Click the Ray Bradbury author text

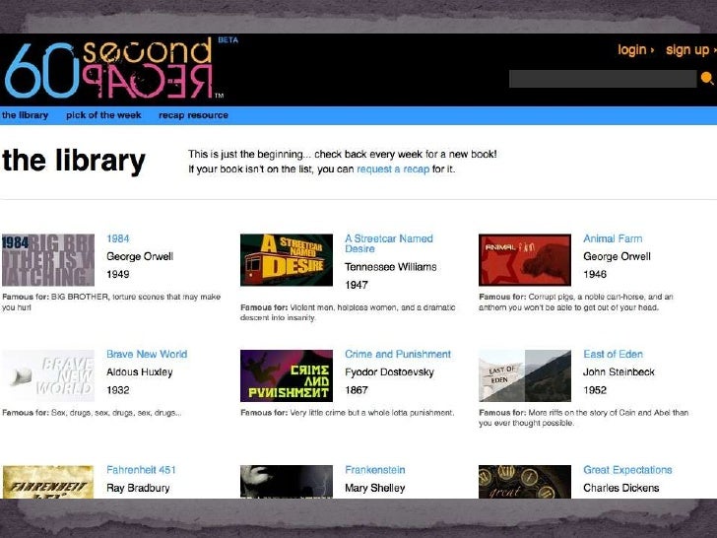pyautogui.click(x=138, y=488)
